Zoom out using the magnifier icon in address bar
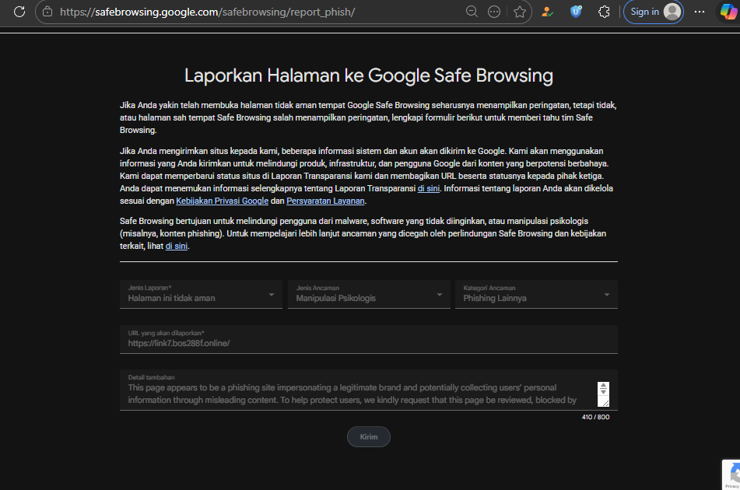This screenshot has height=490, width=740. (472, 12)
